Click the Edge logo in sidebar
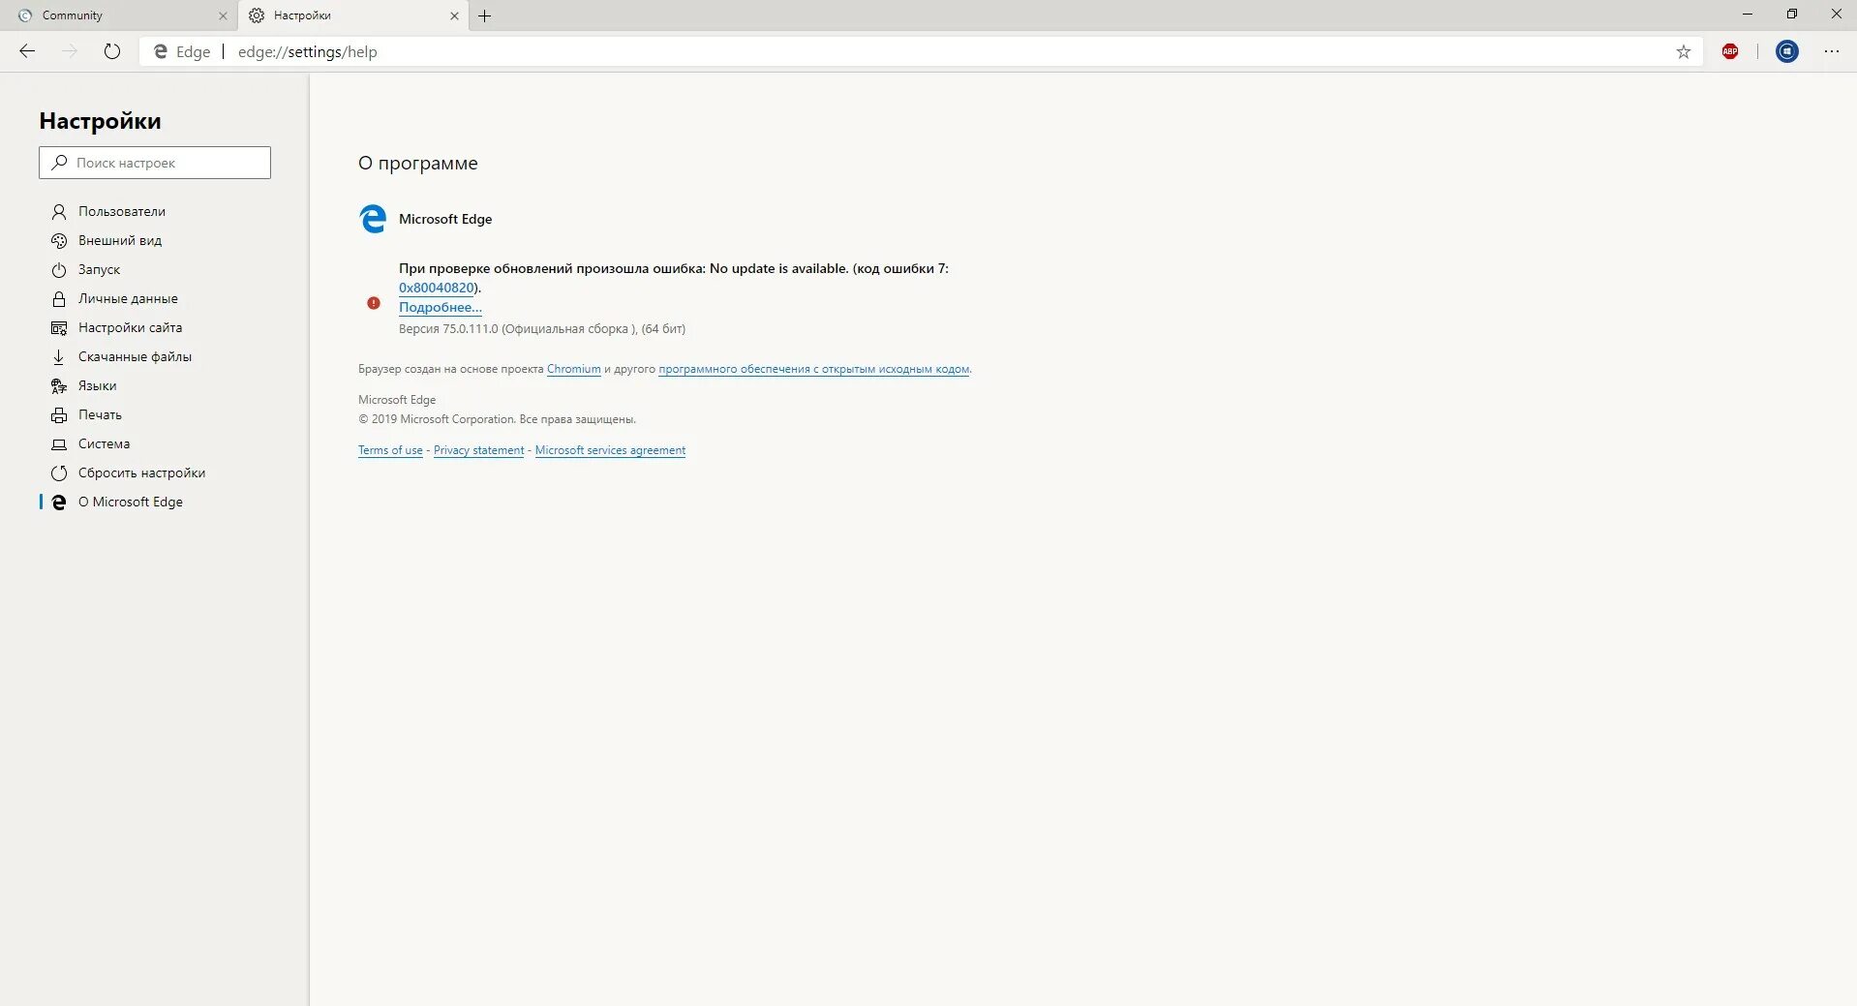 [x=59, y=503]
